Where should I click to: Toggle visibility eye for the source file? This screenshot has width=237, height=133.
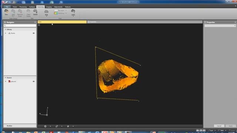coord(34,81)
